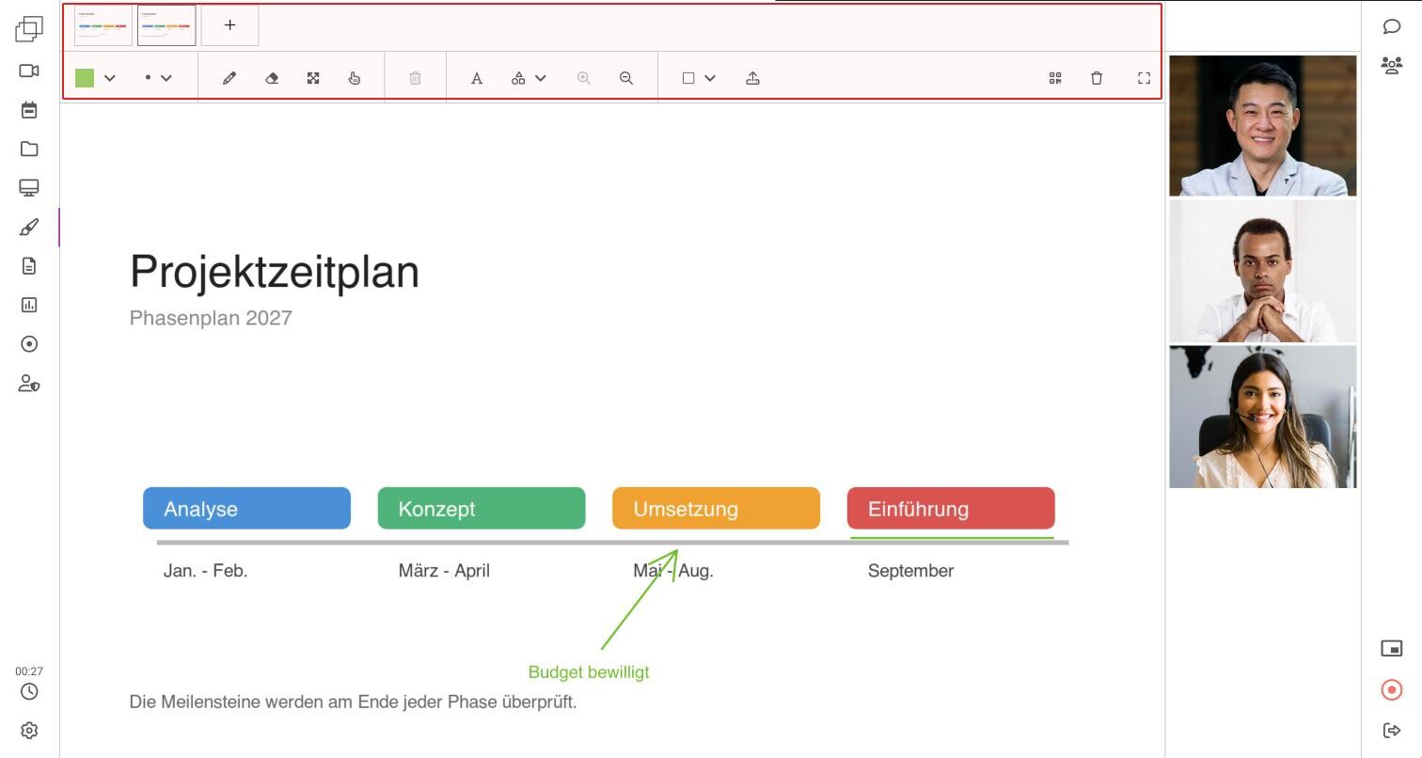The width and height of the screenshot is (1422, 758).
Task: Toggle the circle dot icon in left sidebar
Action: coord(29,344)
